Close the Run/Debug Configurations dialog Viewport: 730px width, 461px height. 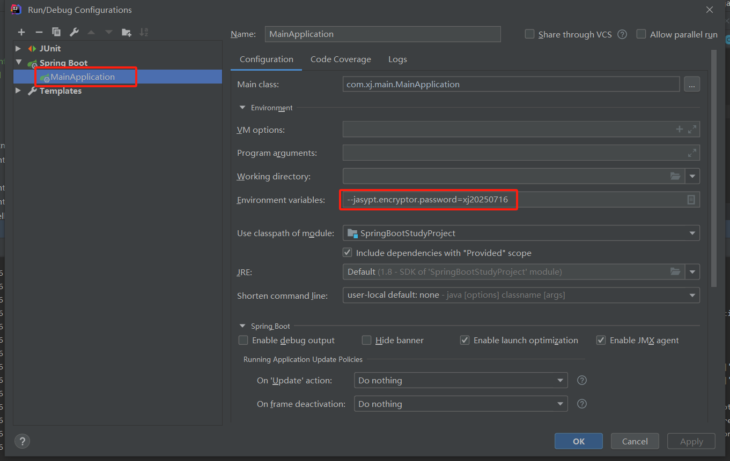point(709,10)
